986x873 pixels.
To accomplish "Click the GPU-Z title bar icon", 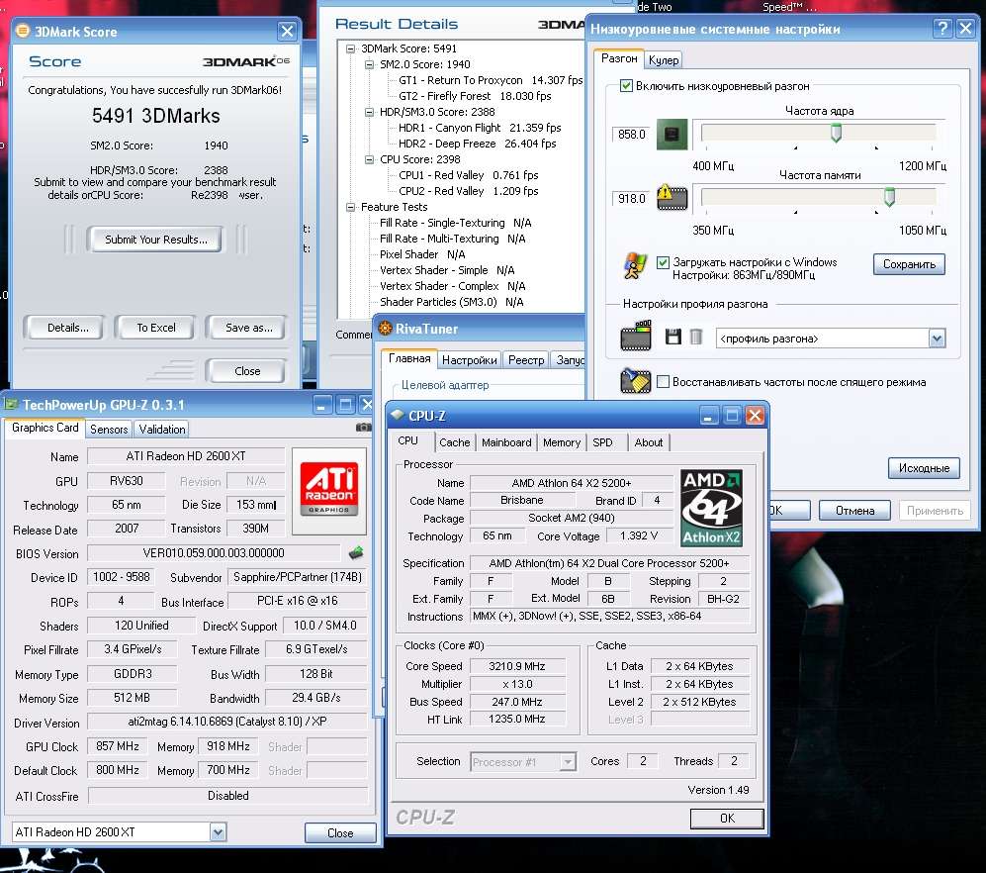I will (x=11, y=404).
